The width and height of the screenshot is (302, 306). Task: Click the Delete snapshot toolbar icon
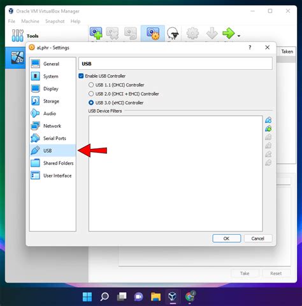[112, 33]
